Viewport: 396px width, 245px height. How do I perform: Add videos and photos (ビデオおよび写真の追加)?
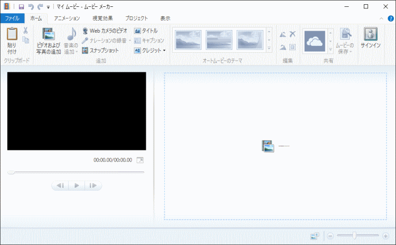click(x=48, y=41)
